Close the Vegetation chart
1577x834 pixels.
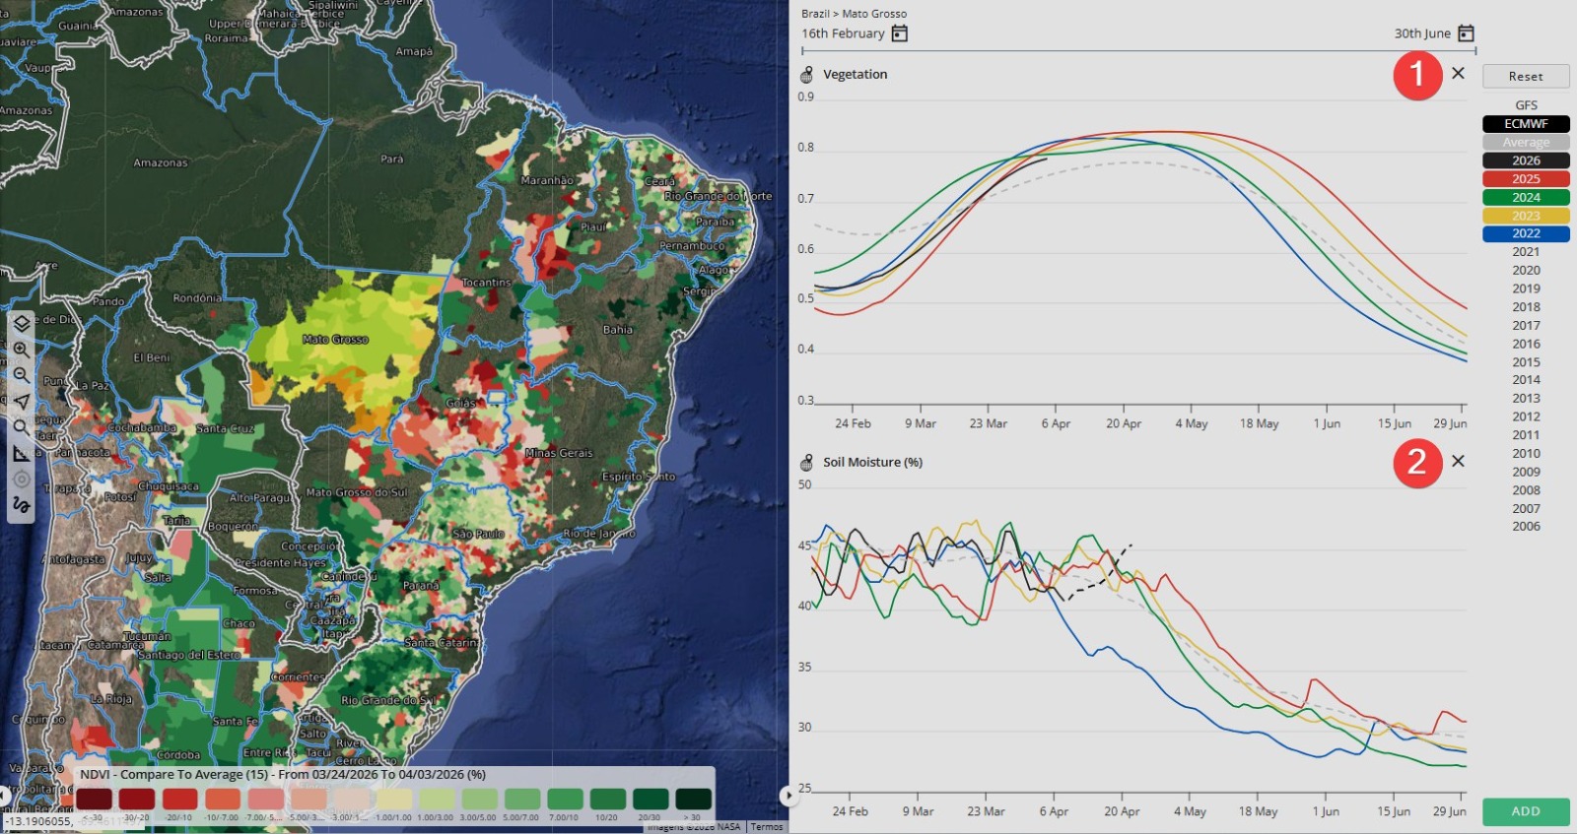1458,74
